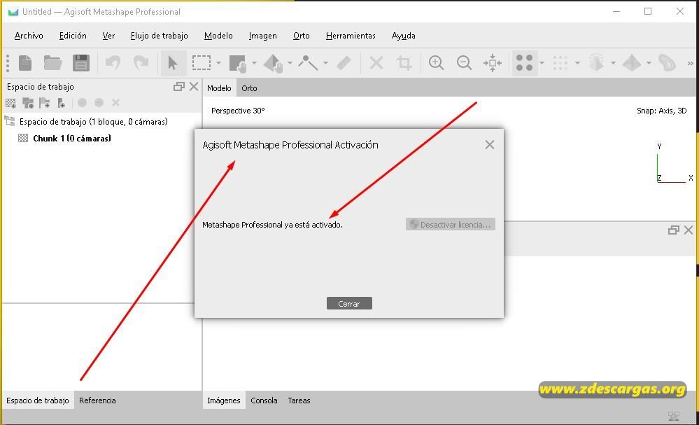
Task: Click the Delete selection X toolbar icon
Action: pyautogui.click(x=376, y=63)
